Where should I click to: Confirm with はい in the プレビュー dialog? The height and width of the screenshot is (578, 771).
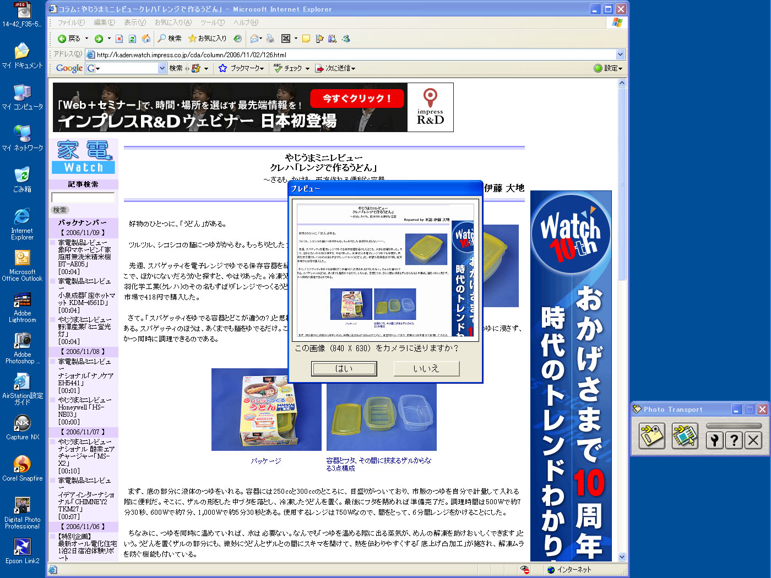pos(344,369)
